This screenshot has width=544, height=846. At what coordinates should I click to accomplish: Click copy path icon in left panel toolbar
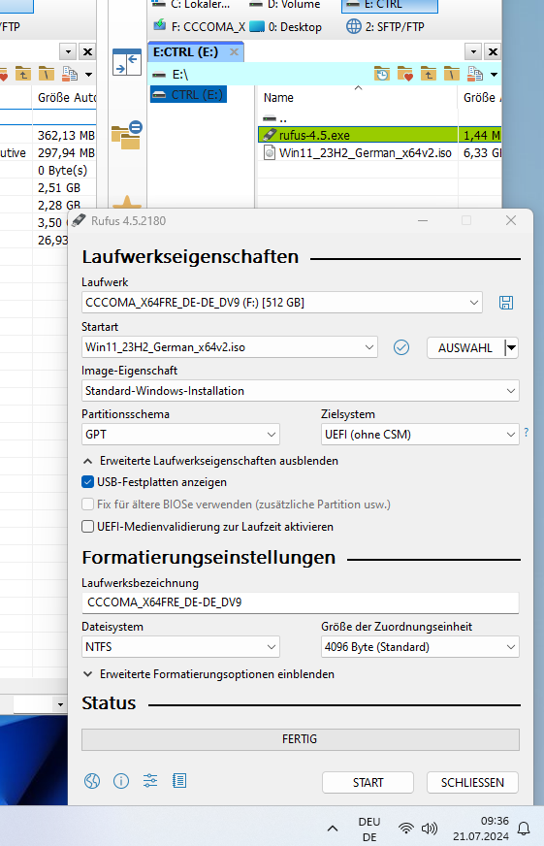[x=70, y=74]
